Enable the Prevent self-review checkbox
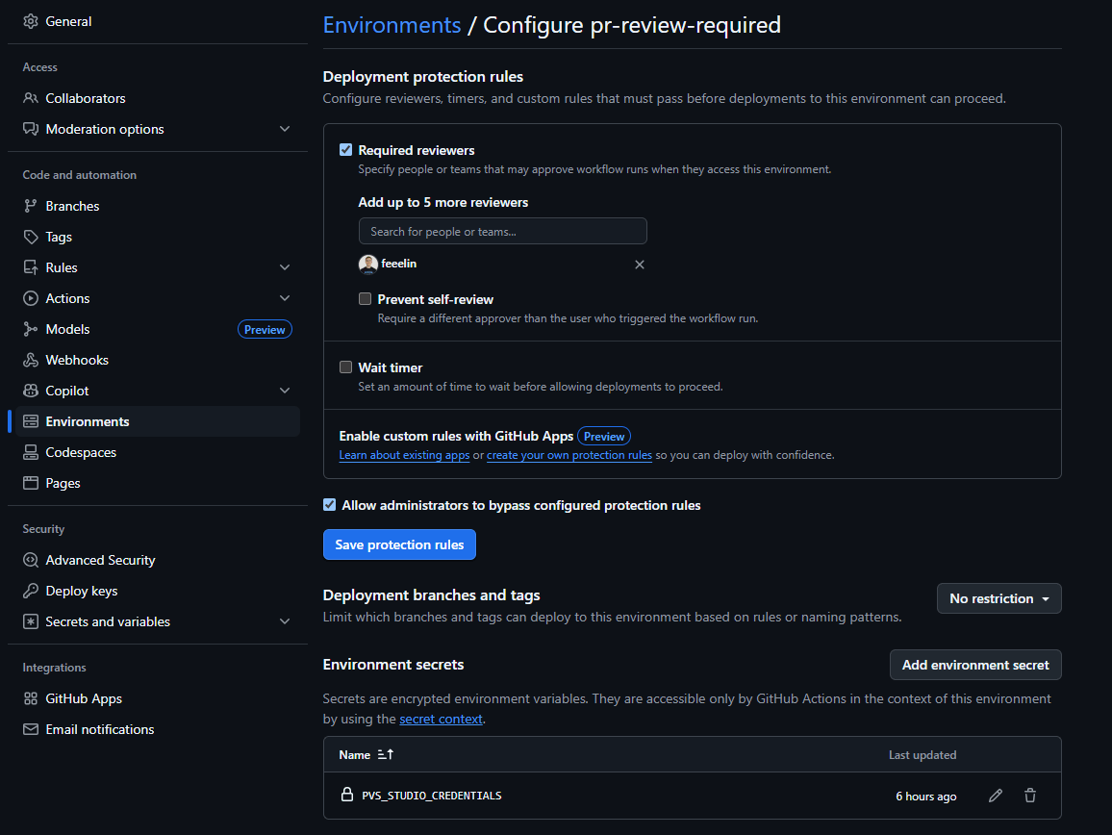 point(366,299)
